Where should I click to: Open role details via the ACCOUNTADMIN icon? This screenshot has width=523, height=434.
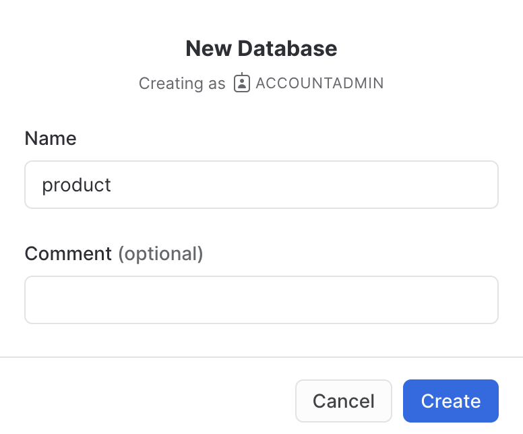click(242, 83)
